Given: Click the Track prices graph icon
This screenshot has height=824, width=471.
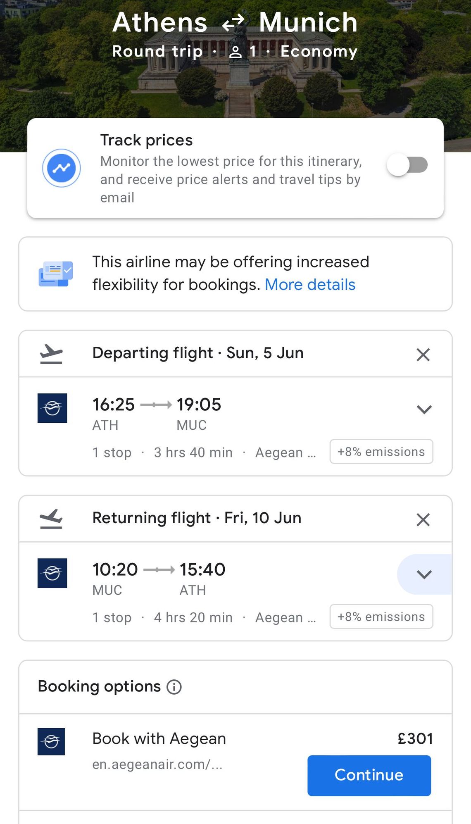Looking at the screenshot, I should tap(62, 168).
